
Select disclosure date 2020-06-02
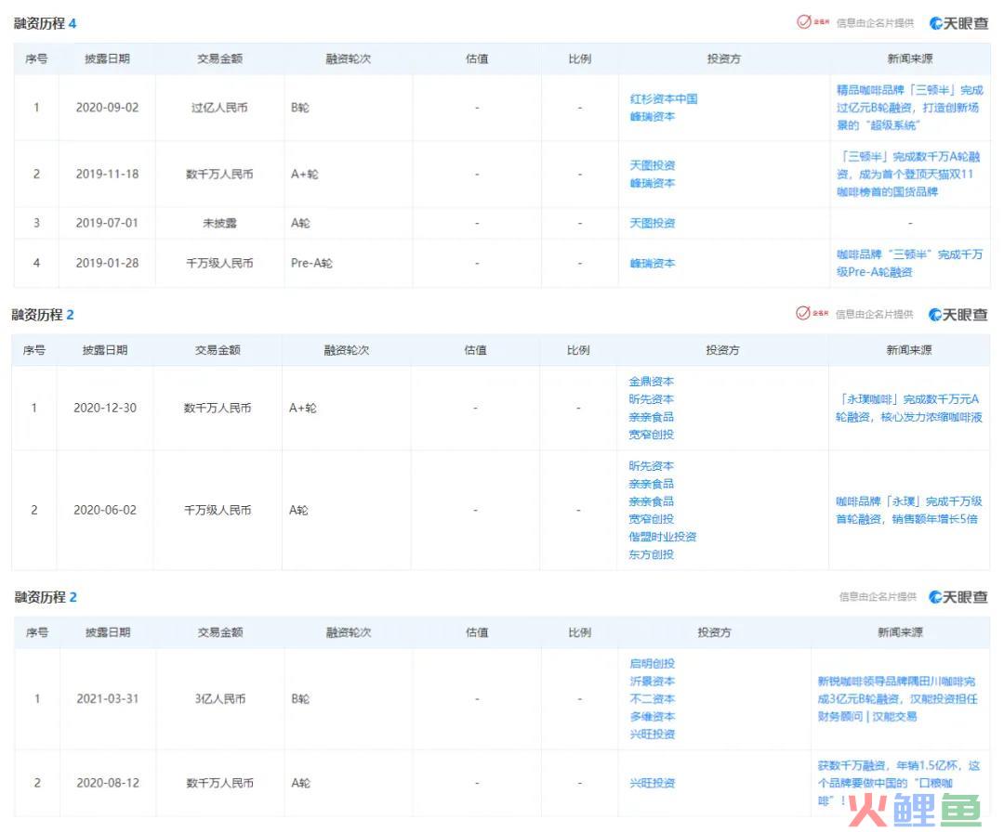105,510
